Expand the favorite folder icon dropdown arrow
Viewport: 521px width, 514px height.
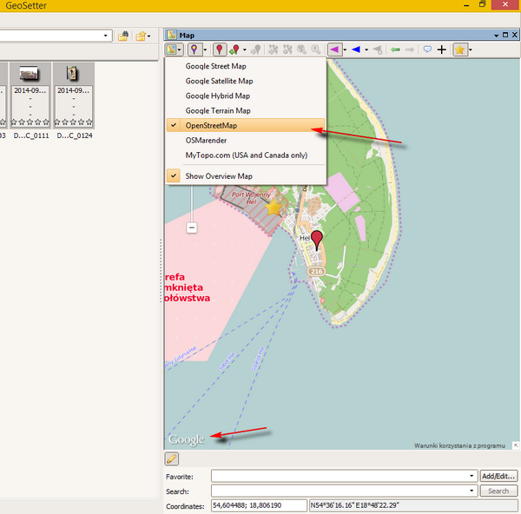point(148,36)
